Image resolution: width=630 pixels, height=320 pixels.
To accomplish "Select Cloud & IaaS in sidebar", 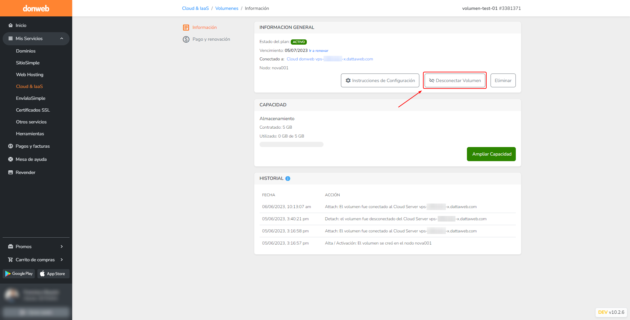I will point(30,86).
